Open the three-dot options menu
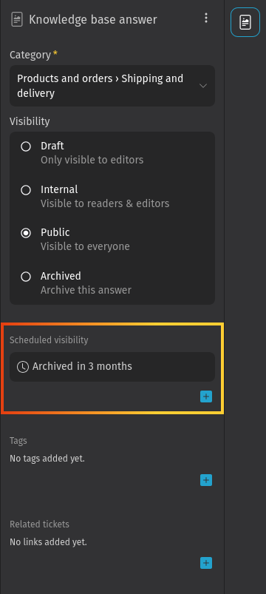Viewport: 266px width, 594px height. tap(206, 18)
